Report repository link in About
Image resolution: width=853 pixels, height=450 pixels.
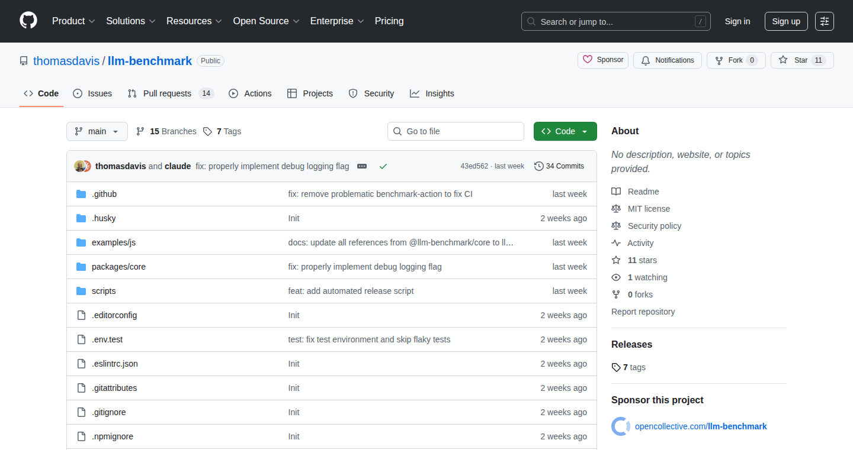coord(643,312)
